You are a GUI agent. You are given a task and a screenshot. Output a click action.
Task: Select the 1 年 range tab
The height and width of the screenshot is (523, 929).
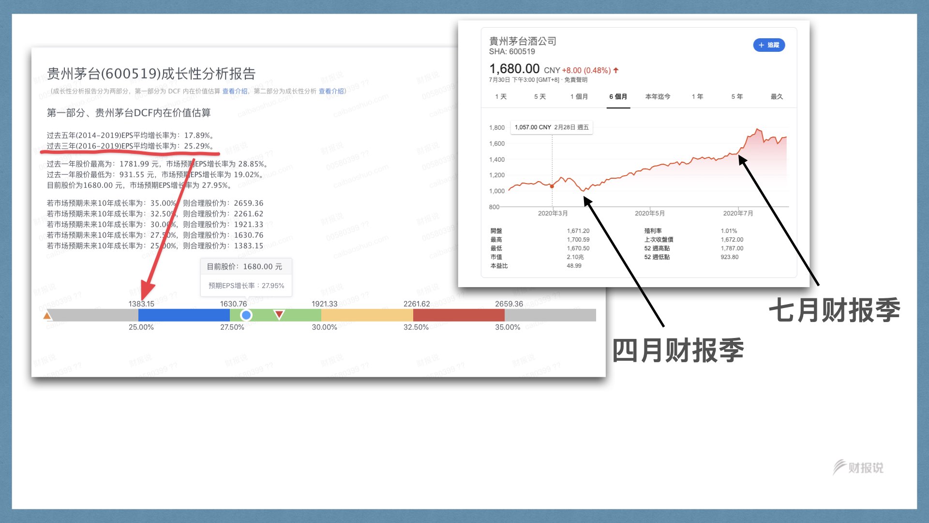coord(697,97)
